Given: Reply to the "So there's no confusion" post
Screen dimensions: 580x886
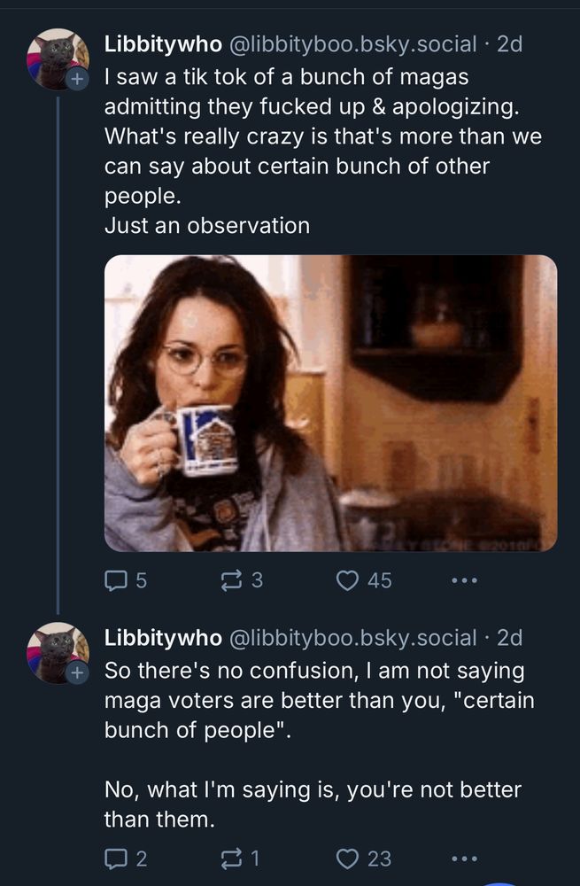Looking at the screenshot, I should click(x=117, y=858).
